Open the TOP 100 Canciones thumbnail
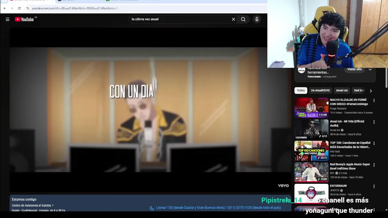The image size is (388, 218). tap(311, 150)
